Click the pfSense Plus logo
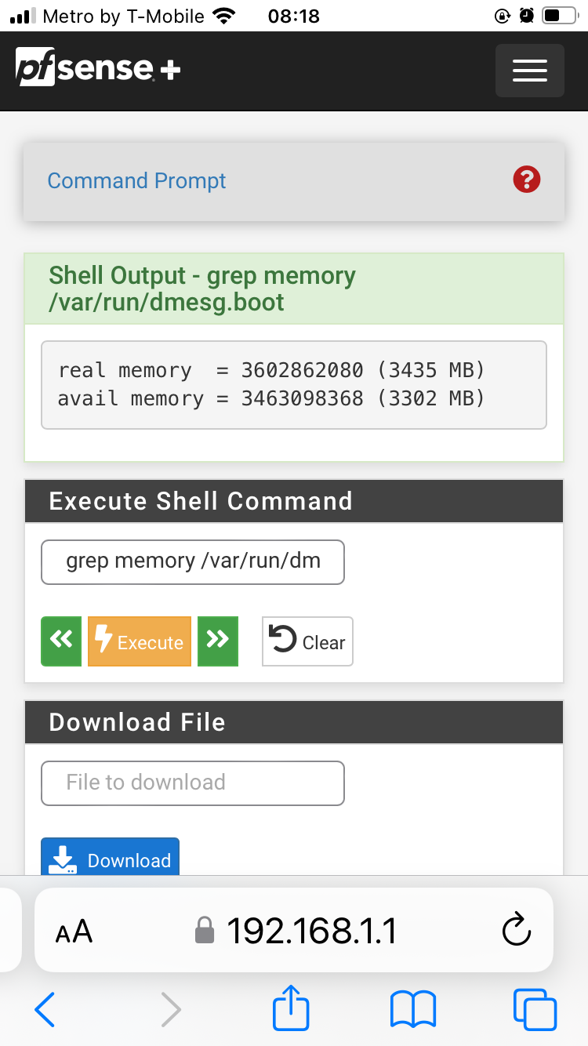Viewport: 588px width, 1046px height. click(x=98, y=68)
